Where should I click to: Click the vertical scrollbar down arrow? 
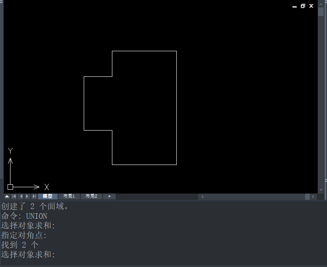click(321, 190)
